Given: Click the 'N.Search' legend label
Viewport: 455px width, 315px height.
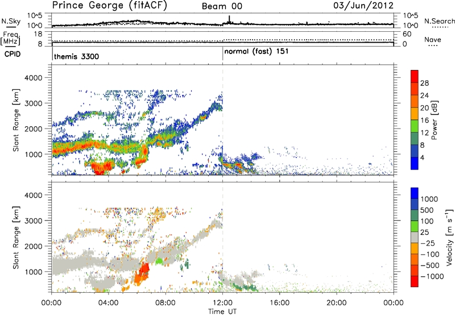Looking at the screenshot, I should pyautogui.click(x=439, y=21).
